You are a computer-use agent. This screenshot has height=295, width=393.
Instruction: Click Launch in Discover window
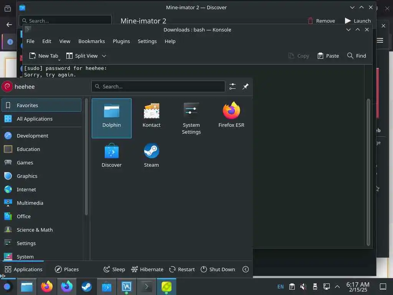(358, 21)
